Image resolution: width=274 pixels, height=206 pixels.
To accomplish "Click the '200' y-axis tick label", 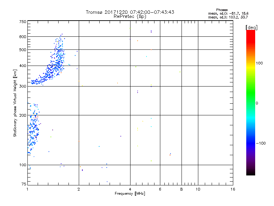I will pos(23,115).
